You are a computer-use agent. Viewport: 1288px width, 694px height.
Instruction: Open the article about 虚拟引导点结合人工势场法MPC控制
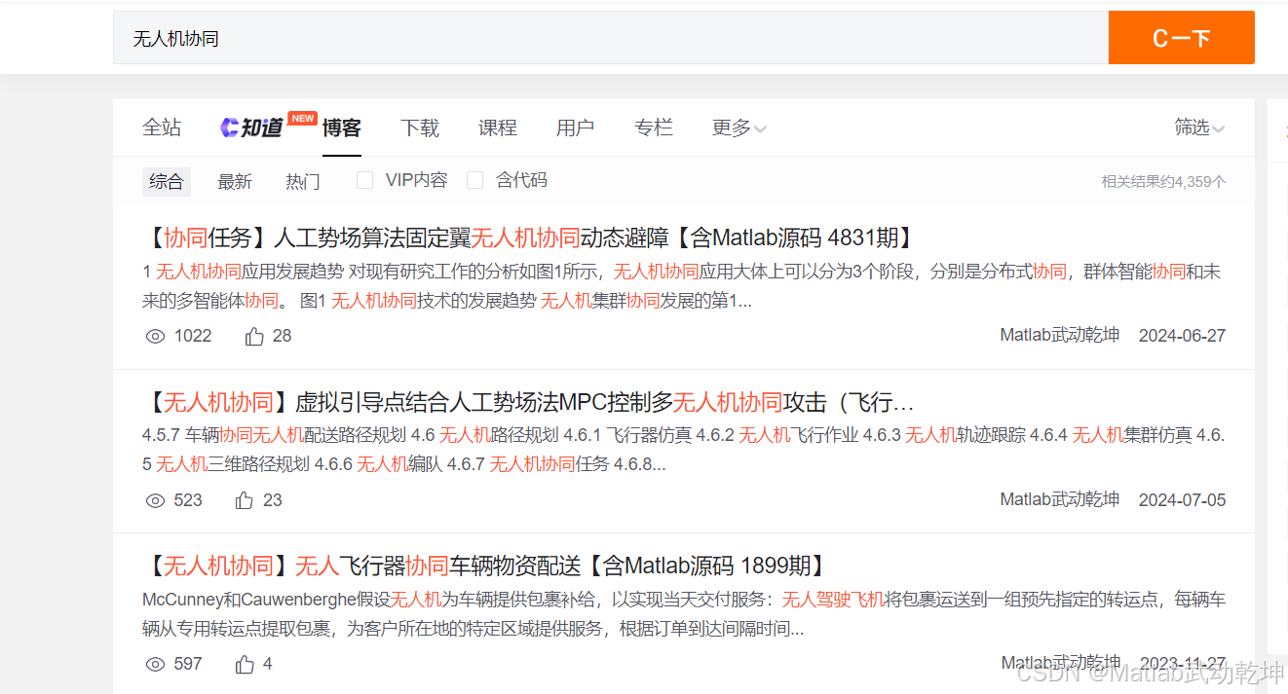point(530,402)
